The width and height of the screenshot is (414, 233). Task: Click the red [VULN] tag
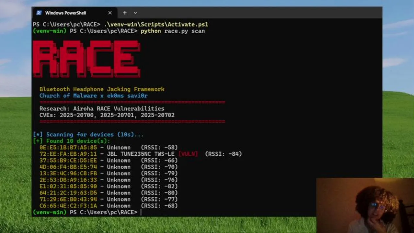(188, 154)
